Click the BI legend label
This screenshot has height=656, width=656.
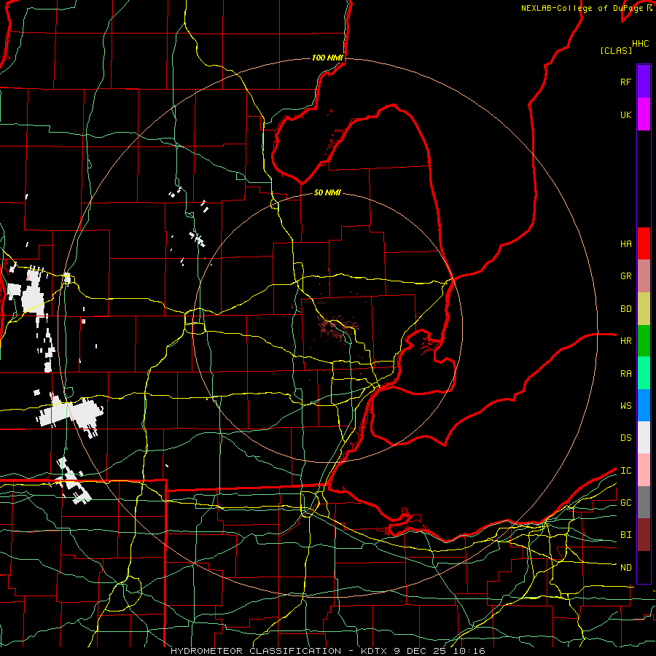click(x=625, y=535)
